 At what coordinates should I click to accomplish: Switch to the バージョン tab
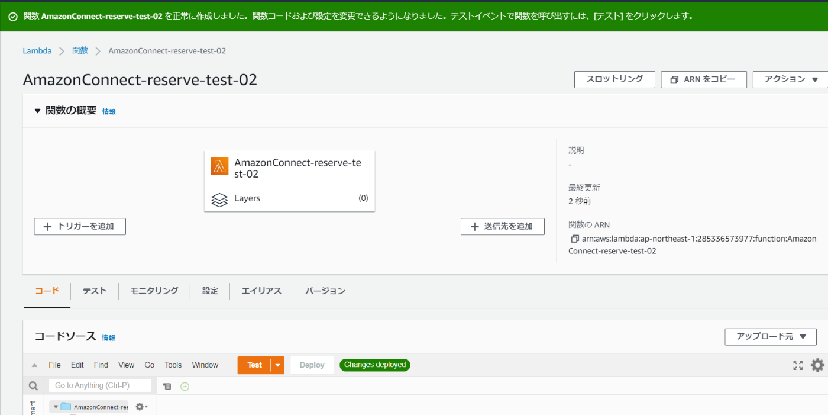pyautogui.click(x=325, y=291)
